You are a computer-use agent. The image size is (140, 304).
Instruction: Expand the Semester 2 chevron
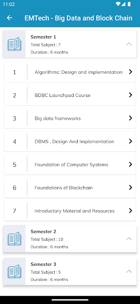129,239
